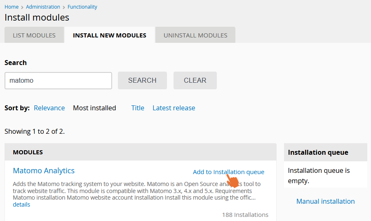The image size is (371, 221).
Task: Click the SEARCH button
Action: 143,81
